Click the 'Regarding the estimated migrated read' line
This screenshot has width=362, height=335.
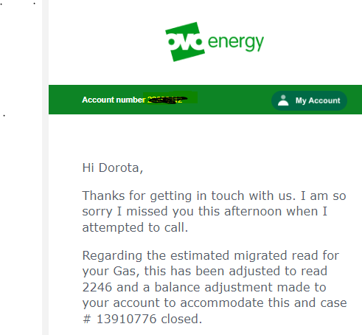tap(211, 255)
